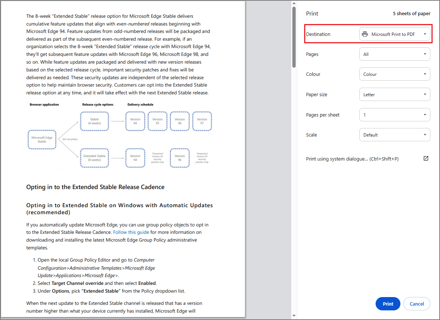Click the 'Release cycle options' diagram label
The height and width of the screenshot is (320, 440).
click(x=98, y=104)
